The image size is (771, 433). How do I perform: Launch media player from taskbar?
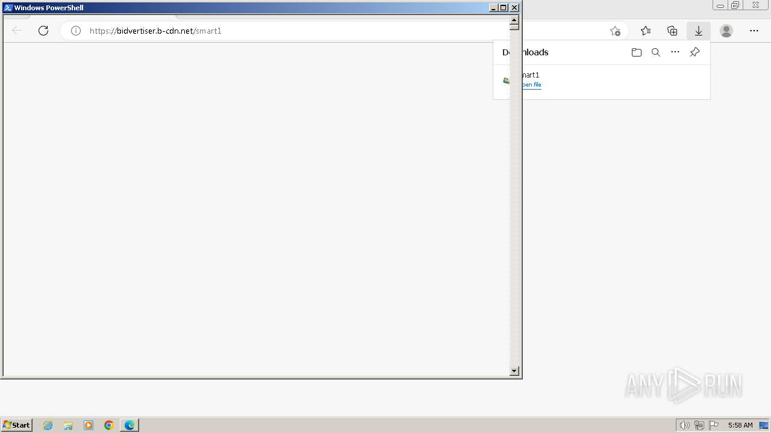click(x=89, y=425)
